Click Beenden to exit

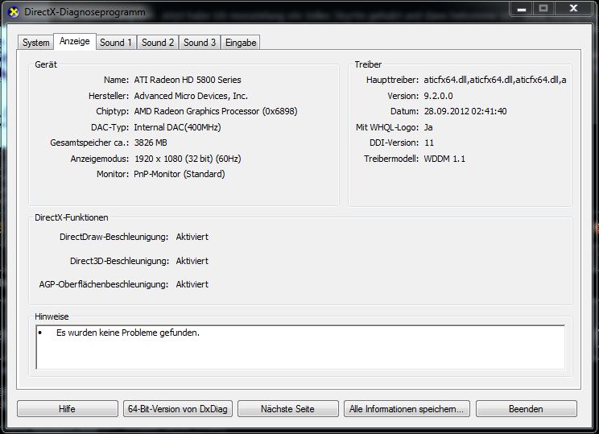pyautogui.click(x=526, y=409)
